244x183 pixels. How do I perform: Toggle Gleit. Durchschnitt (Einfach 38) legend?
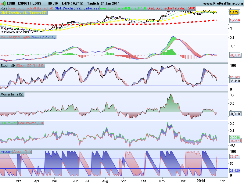point(24,13)
